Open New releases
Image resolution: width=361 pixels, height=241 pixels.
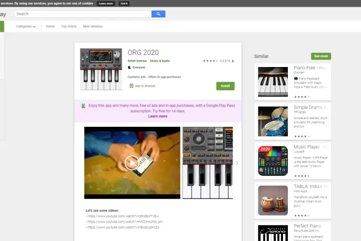coord(92,27)
